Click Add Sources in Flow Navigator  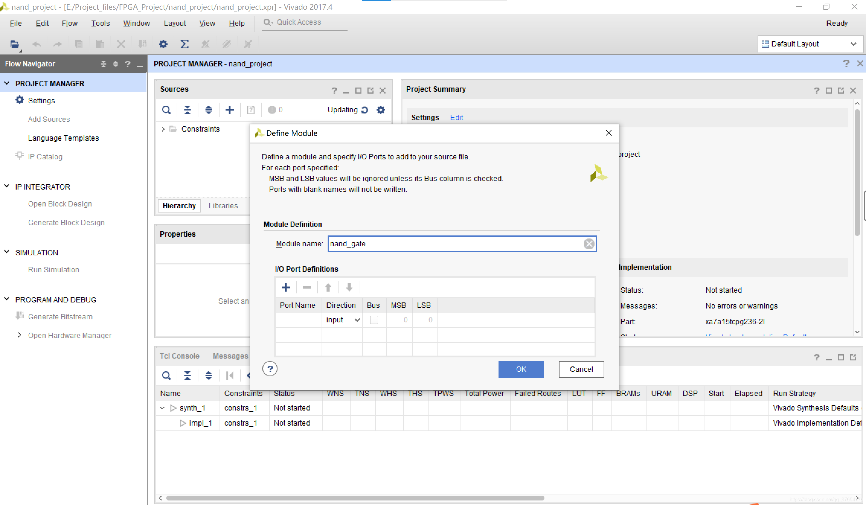49,119
